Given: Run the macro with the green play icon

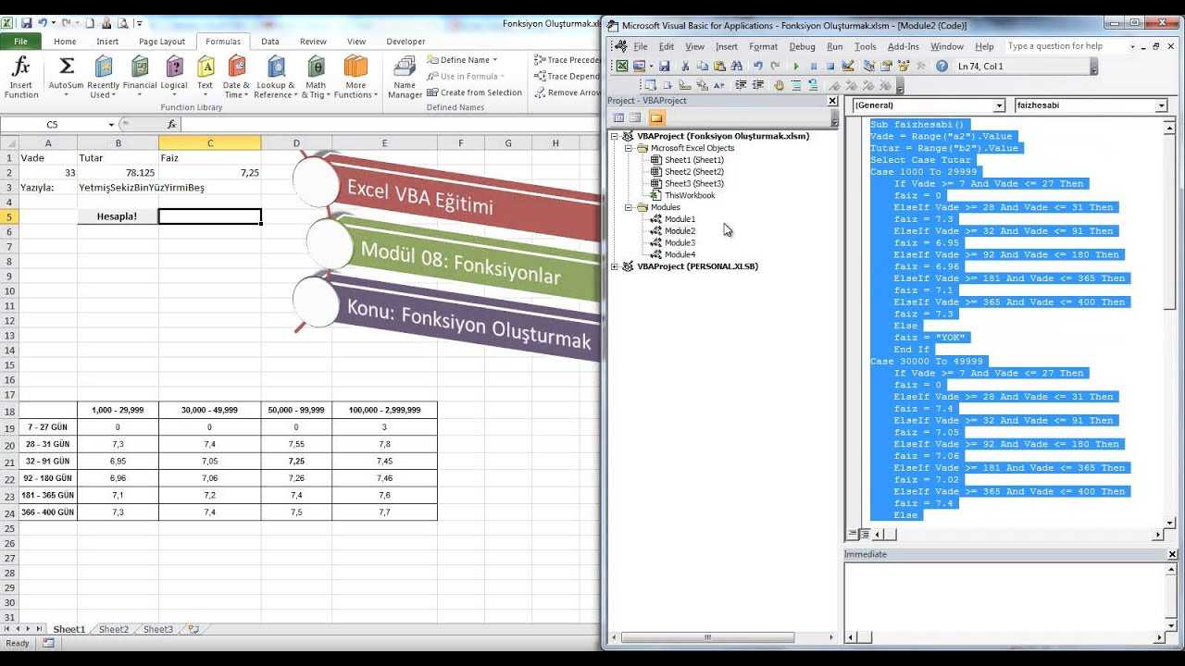Looking at the screenshot, I should point(796,66).
